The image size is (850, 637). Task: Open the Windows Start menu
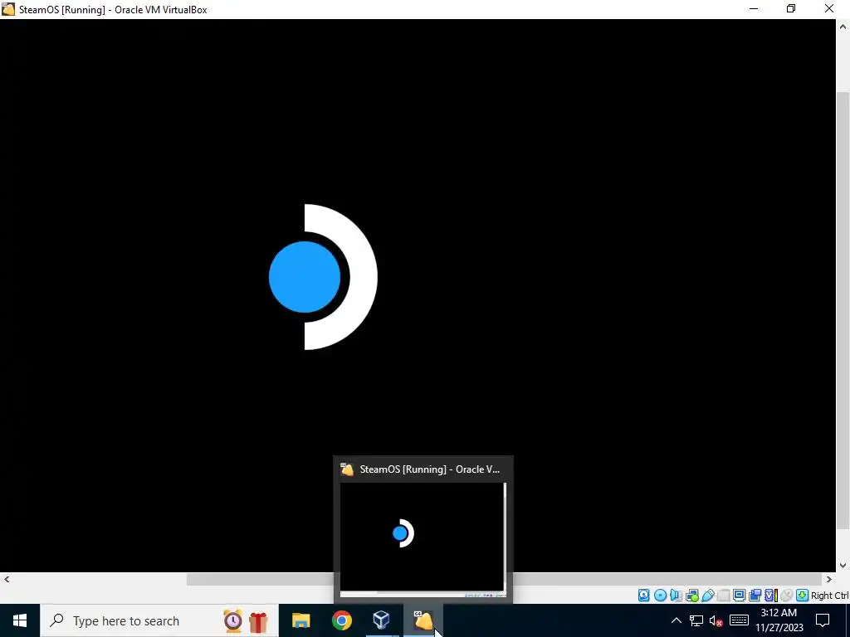click(20, 620)
